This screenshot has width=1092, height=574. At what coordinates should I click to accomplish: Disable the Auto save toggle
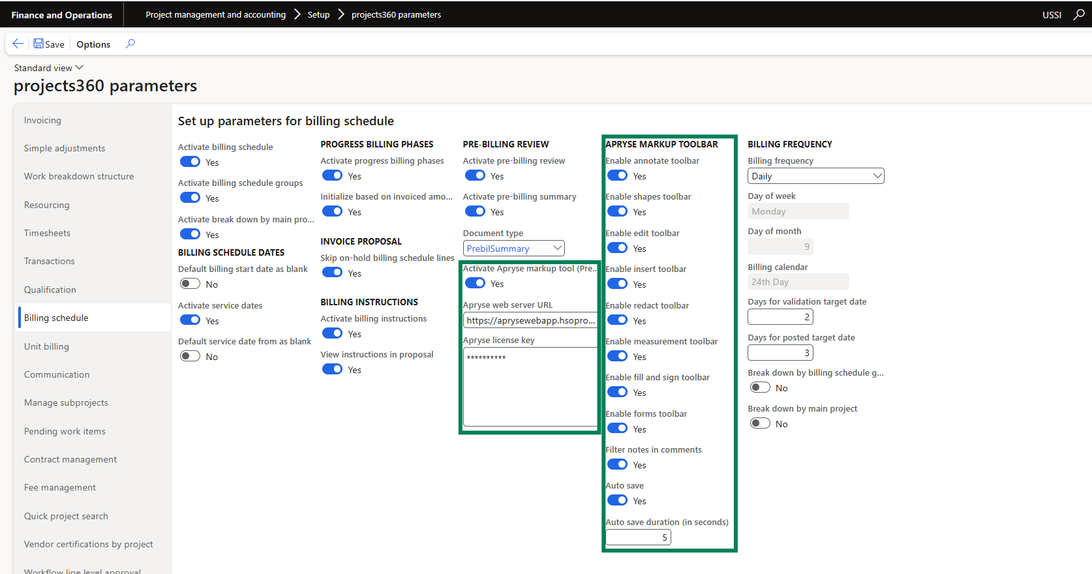click(617, 500)
